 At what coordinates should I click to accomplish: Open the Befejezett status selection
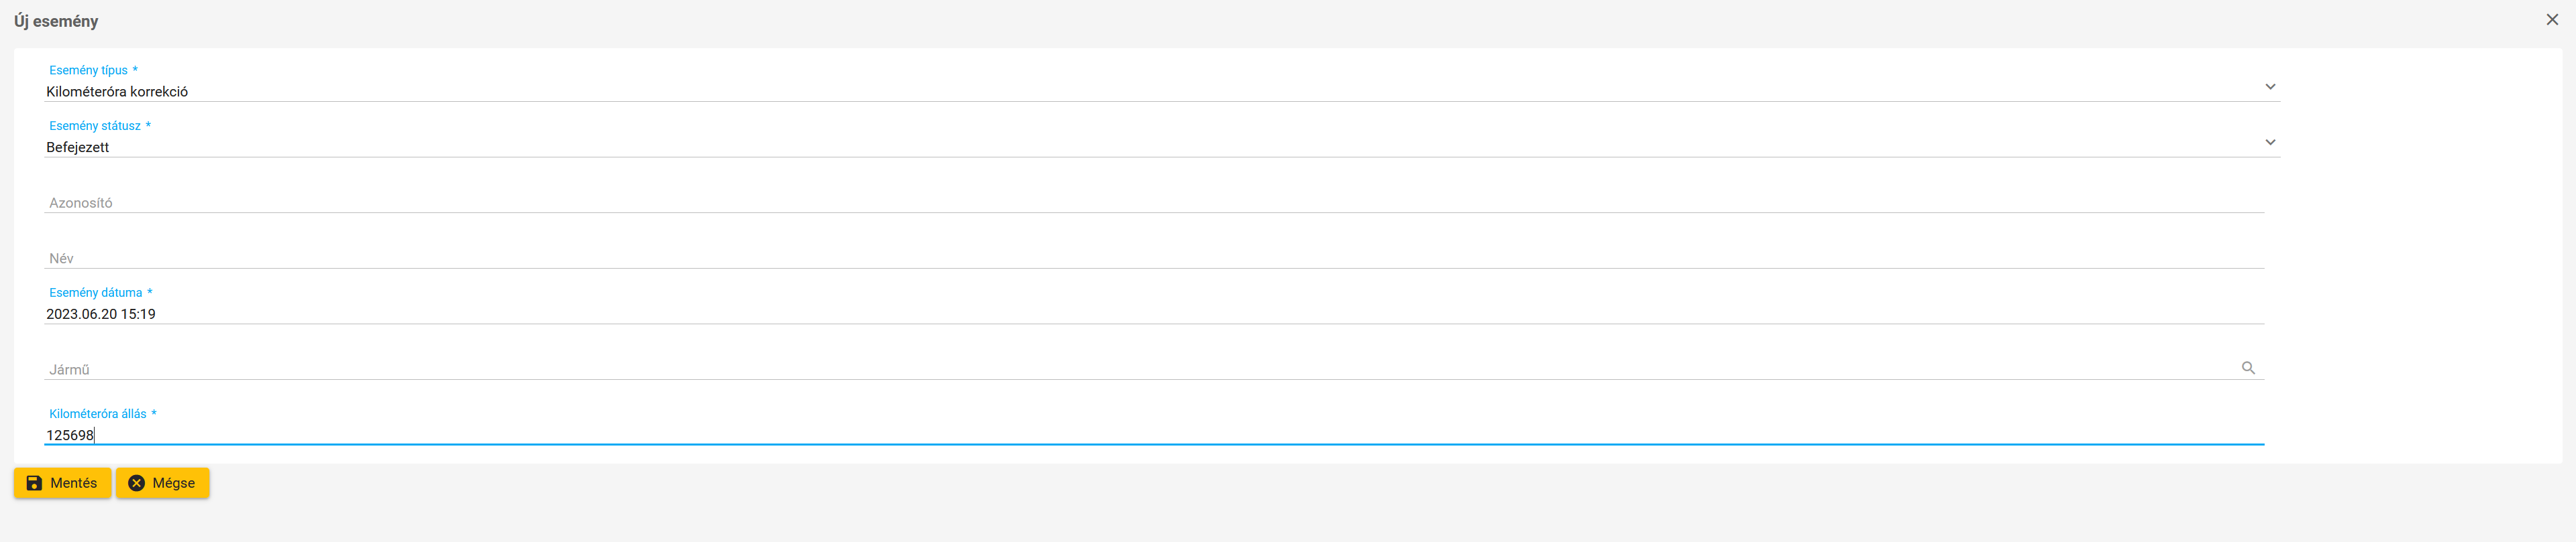78,148
